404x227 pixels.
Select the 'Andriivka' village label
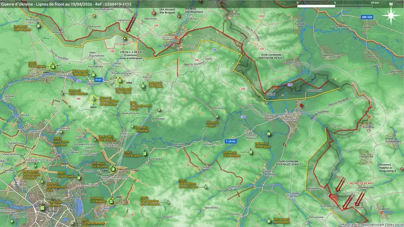tap(57, 32)
